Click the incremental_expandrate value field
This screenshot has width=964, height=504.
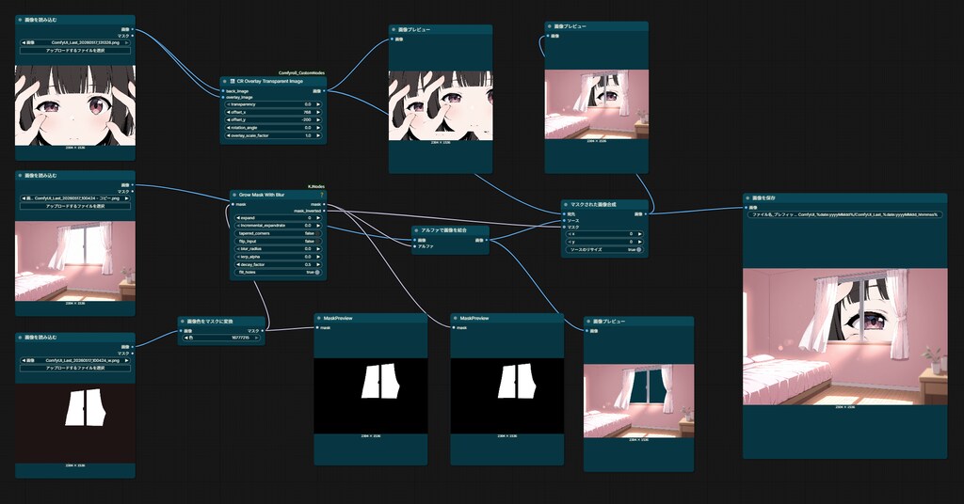click(x=278, y=226)
